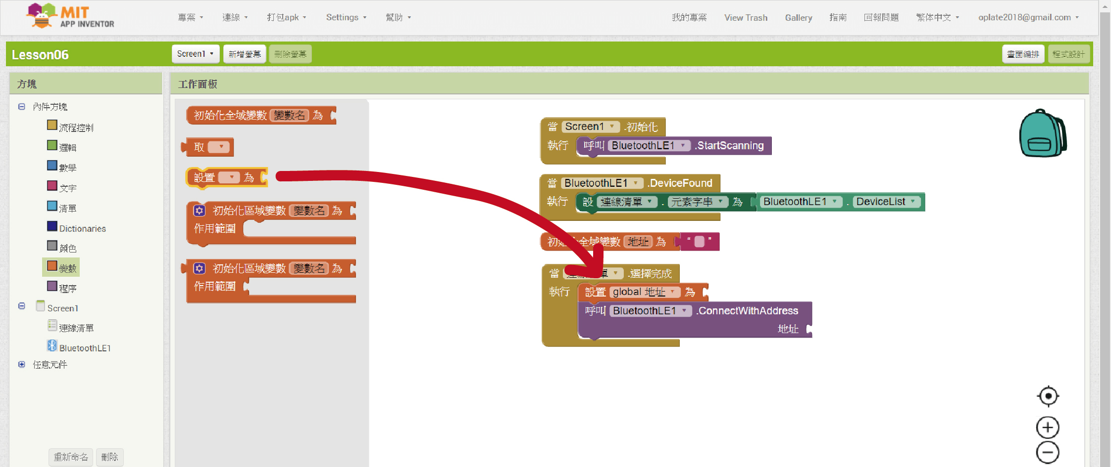Open the DeviceList property dropdown

912,202
